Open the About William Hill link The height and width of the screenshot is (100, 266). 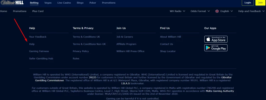coord(170,37)
